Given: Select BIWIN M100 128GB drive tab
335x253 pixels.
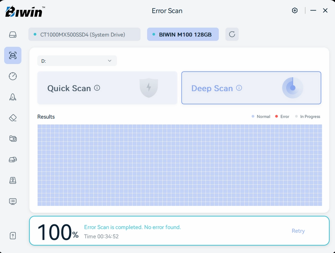Looking at the screenshot, I should pyautogui.click(x=183, y=34).
